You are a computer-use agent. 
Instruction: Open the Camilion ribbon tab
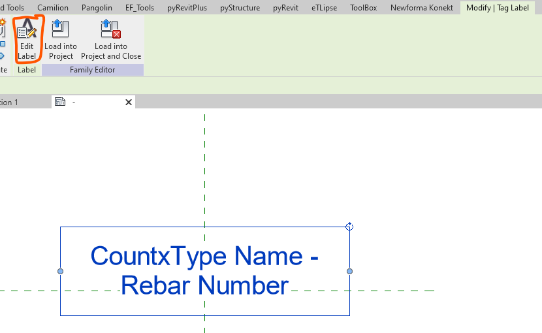(x=53, y=8)
